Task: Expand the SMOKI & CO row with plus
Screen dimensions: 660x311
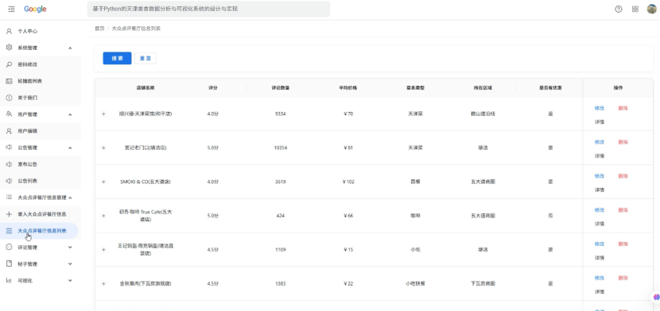Action: click(103, 182)
